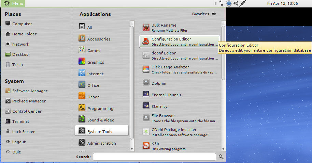The height and width of the screenshot is (163, 312).
Task: Click the volume icon in panel
Action: [x=236, y=3]
